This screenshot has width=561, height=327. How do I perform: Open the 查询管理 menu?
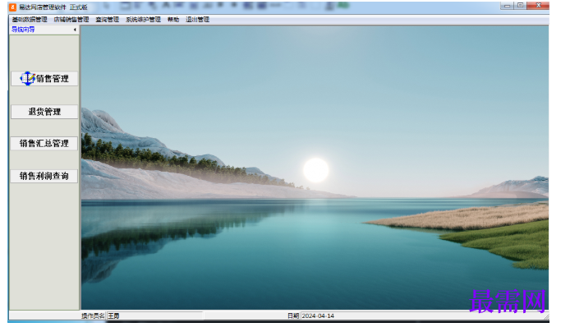click(x=107, y=20)
